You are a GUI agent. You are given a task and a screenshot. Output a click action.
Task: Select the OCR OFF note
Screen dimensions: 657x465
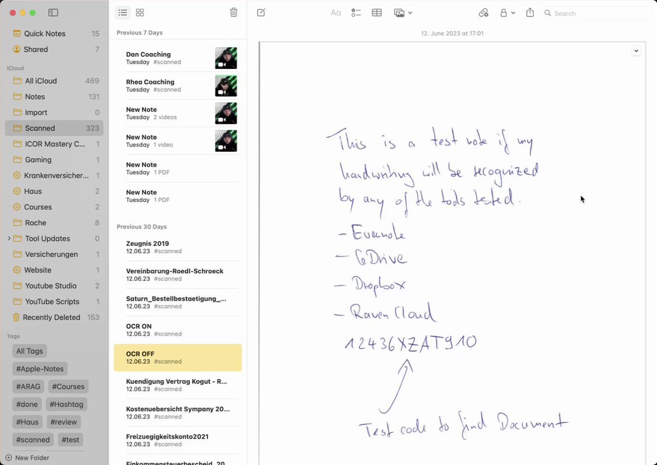coord(177,358)
